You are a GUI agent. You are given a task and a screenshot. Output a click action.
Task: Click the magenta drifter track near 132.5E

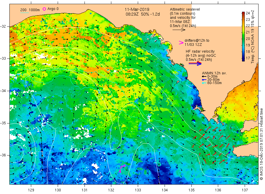pos(122,168)
